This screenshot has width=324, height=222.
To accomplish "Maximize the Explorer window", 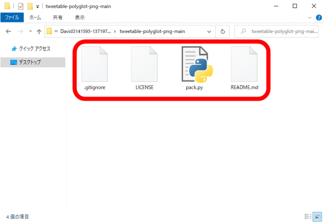I will click(295, 6).
